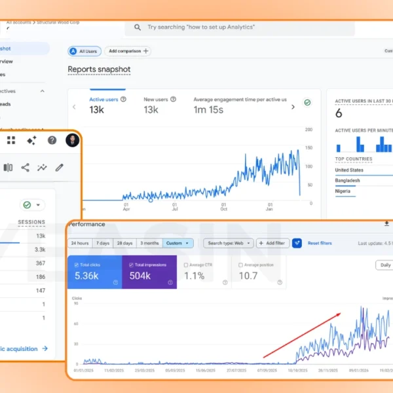Click the pencil customize report icon
The image size is (393, 393).
coord(60,168)
